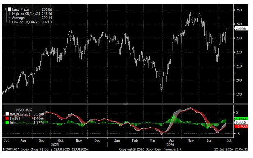Click the 230 label on the price axis
This screenshot has height=158, width=253.
tap(239, 38)
